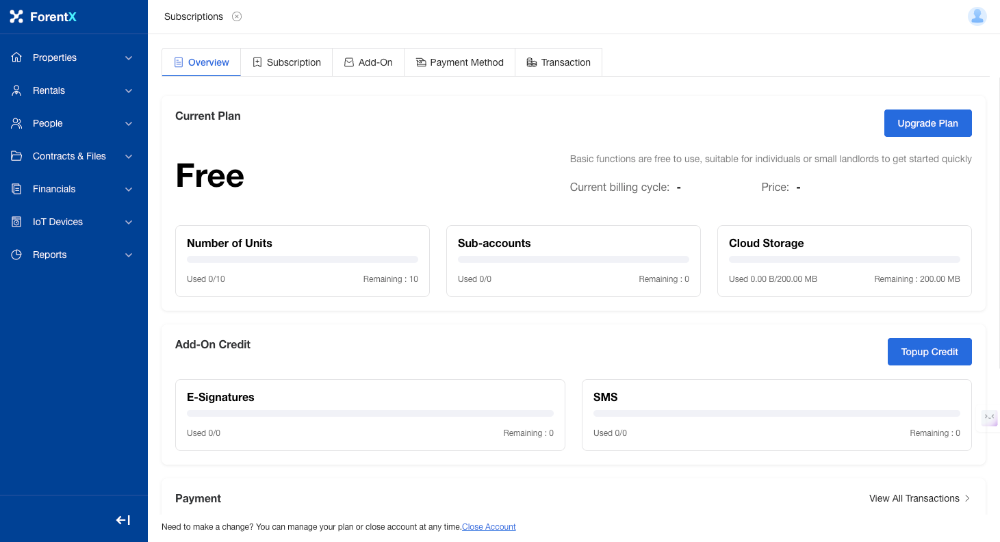Expand the Rentals dropdown arrow

129,91
